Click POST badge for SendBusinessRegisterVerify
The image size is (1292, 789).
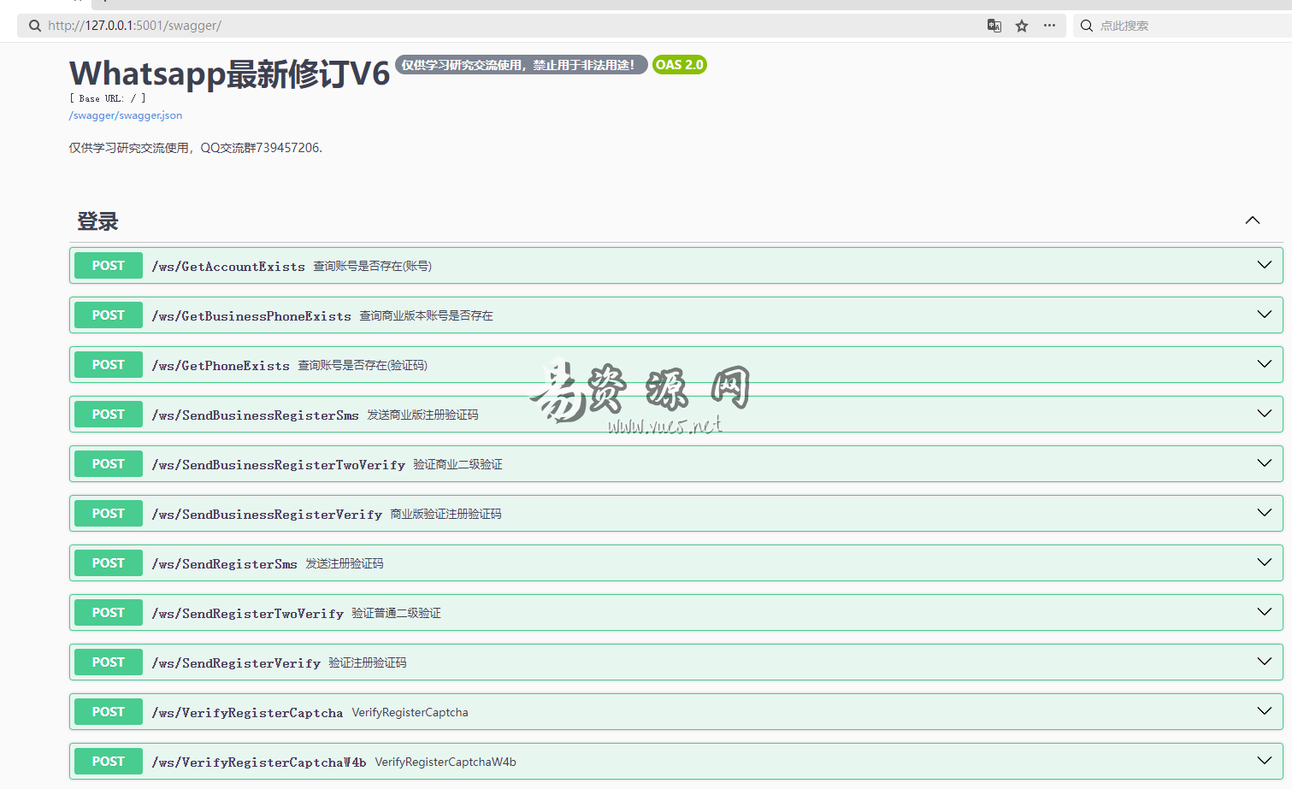click(109, 514)
